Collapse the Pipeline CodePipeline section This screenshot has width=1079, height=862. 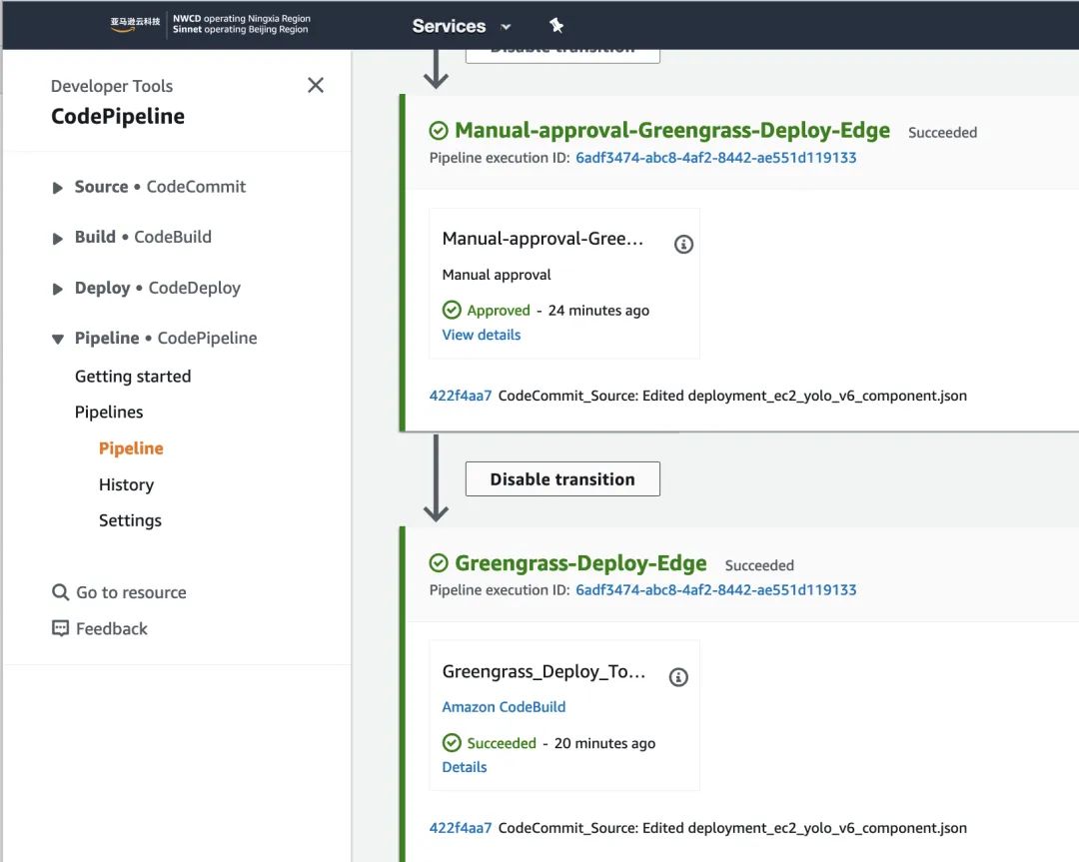tap(58, 339)
